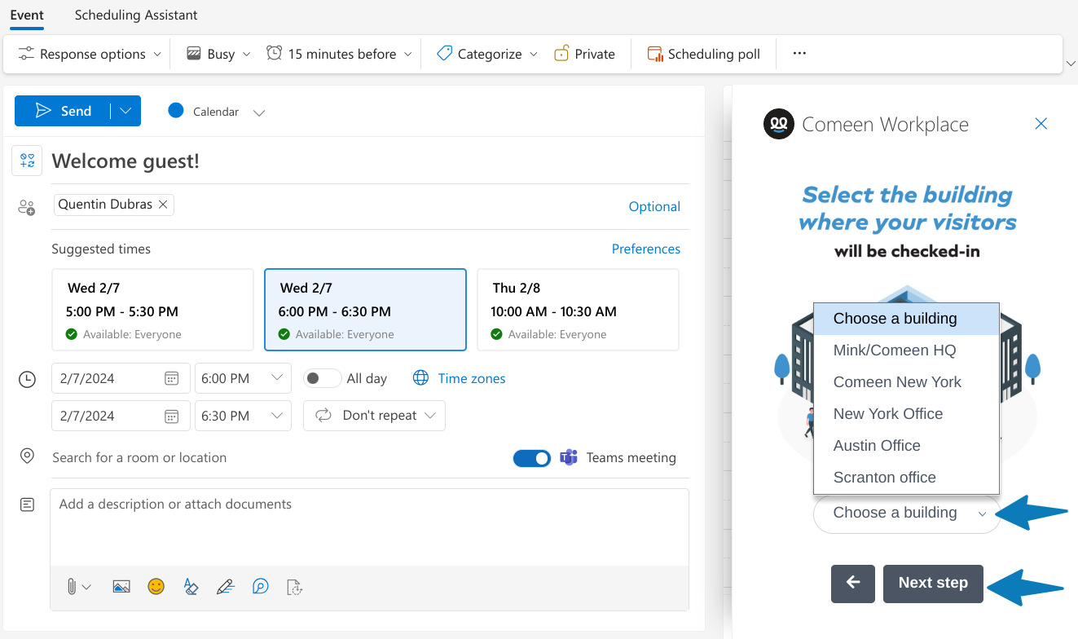Open the suggested times Preferences link
The width and height of the screenshot is (1078, 639).
pos(646,249)
